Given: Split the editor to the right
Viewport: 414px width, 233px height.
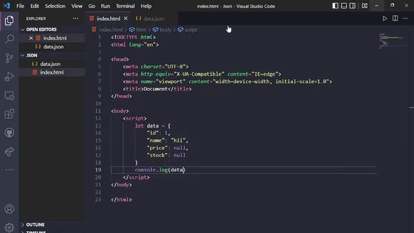Looking at the screenshot, I should 395,18.
